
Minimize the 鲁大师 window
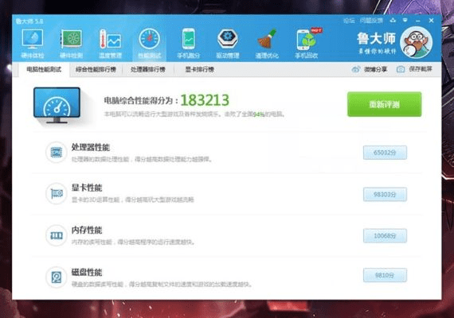pyautogui.click(x=418, y=21)
